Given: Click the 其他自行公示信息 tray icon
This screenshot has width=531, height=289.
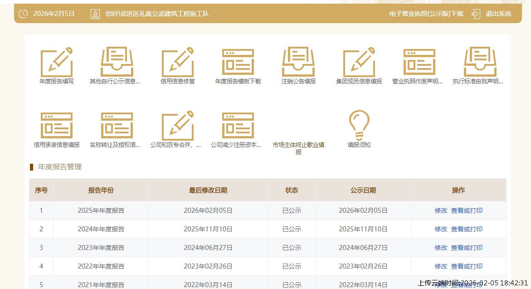Looking at the screenshot, I should point(117,62).
